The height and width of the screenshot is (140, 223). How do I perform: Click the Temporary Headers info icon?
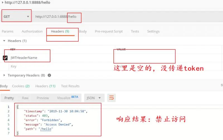tap(49, 75)
